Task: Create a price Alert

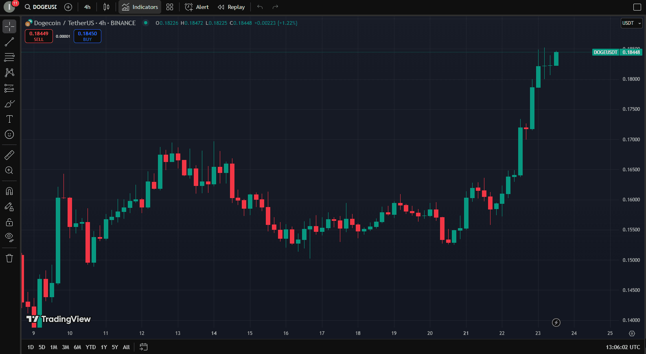Action: 197,7
